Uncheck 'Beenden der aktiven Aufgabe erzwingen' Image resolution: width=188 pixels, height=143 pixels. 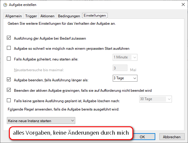pyautogui.click(x=9, y=90)
